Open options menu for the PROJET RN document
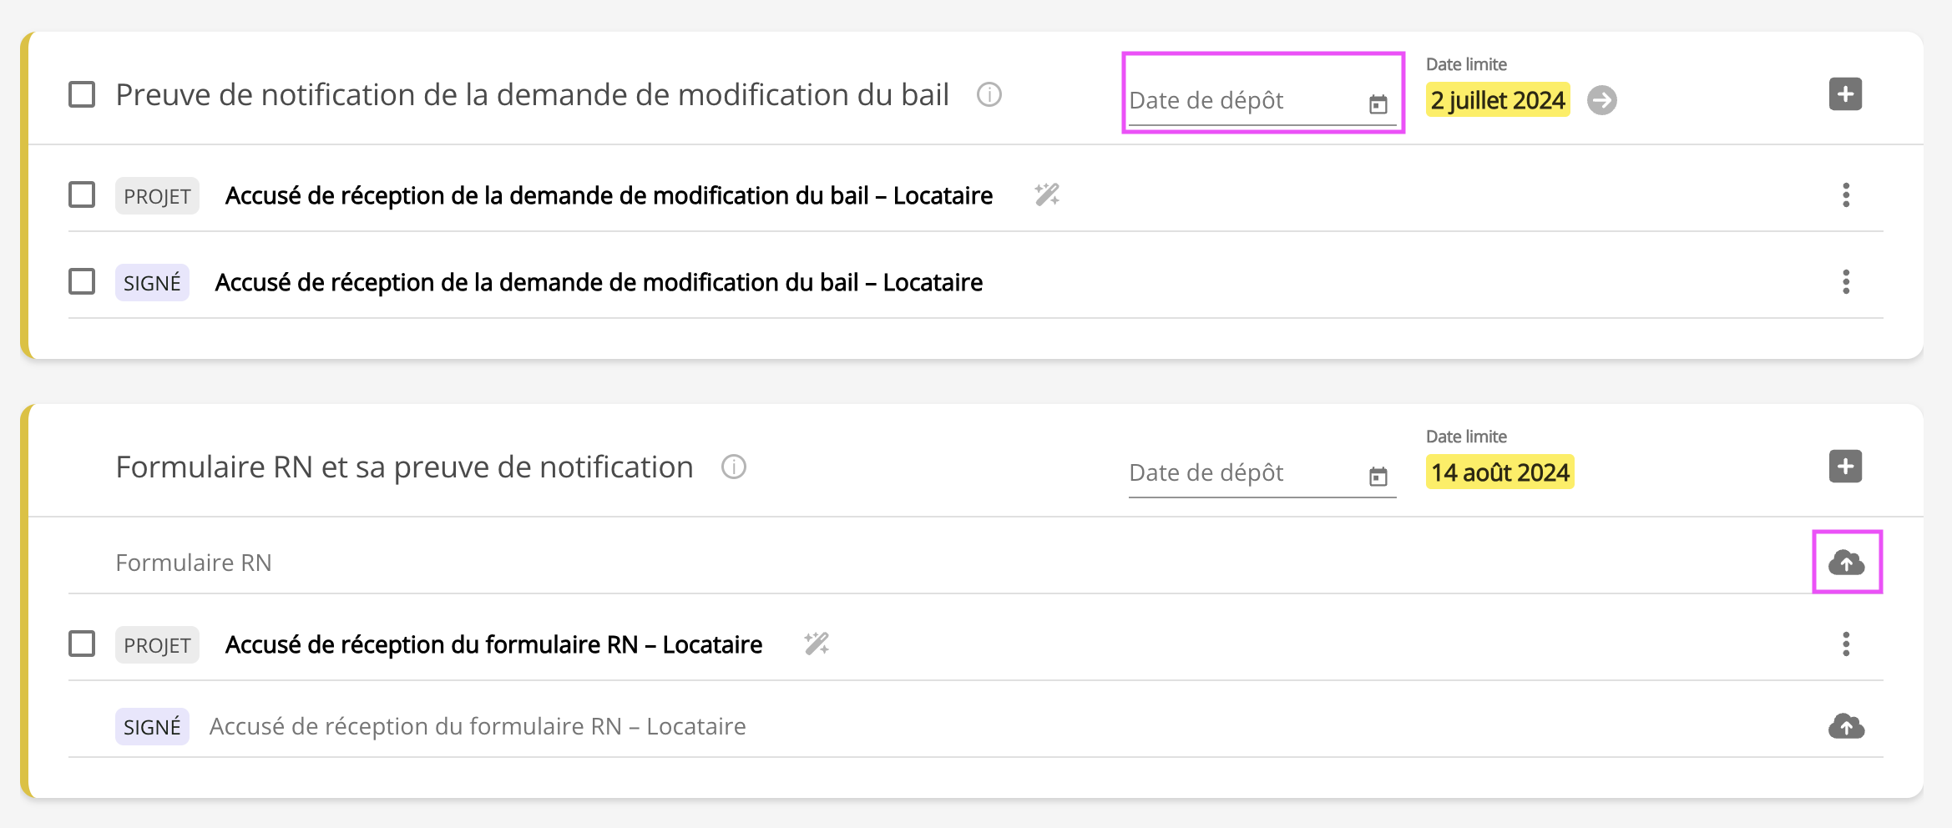Viewport: 1952px width, 828px height. [x=1846, y=644]
